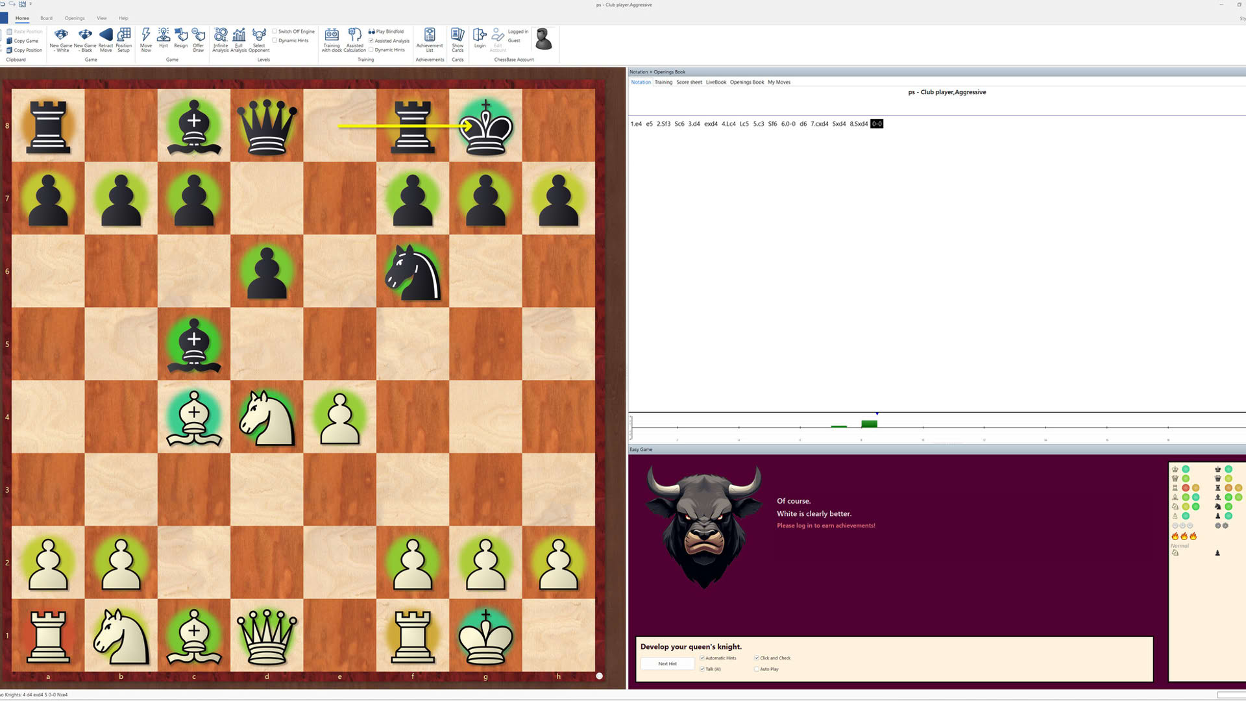Open the Score sheet tab
Image resolution: width=1246 pixels, height=701 pixels.
pos(689,82)
